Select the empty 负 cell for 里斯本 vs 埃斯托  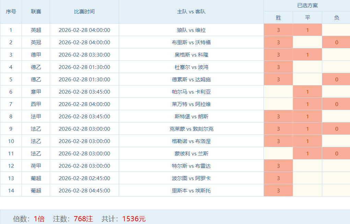coord(336,190)
